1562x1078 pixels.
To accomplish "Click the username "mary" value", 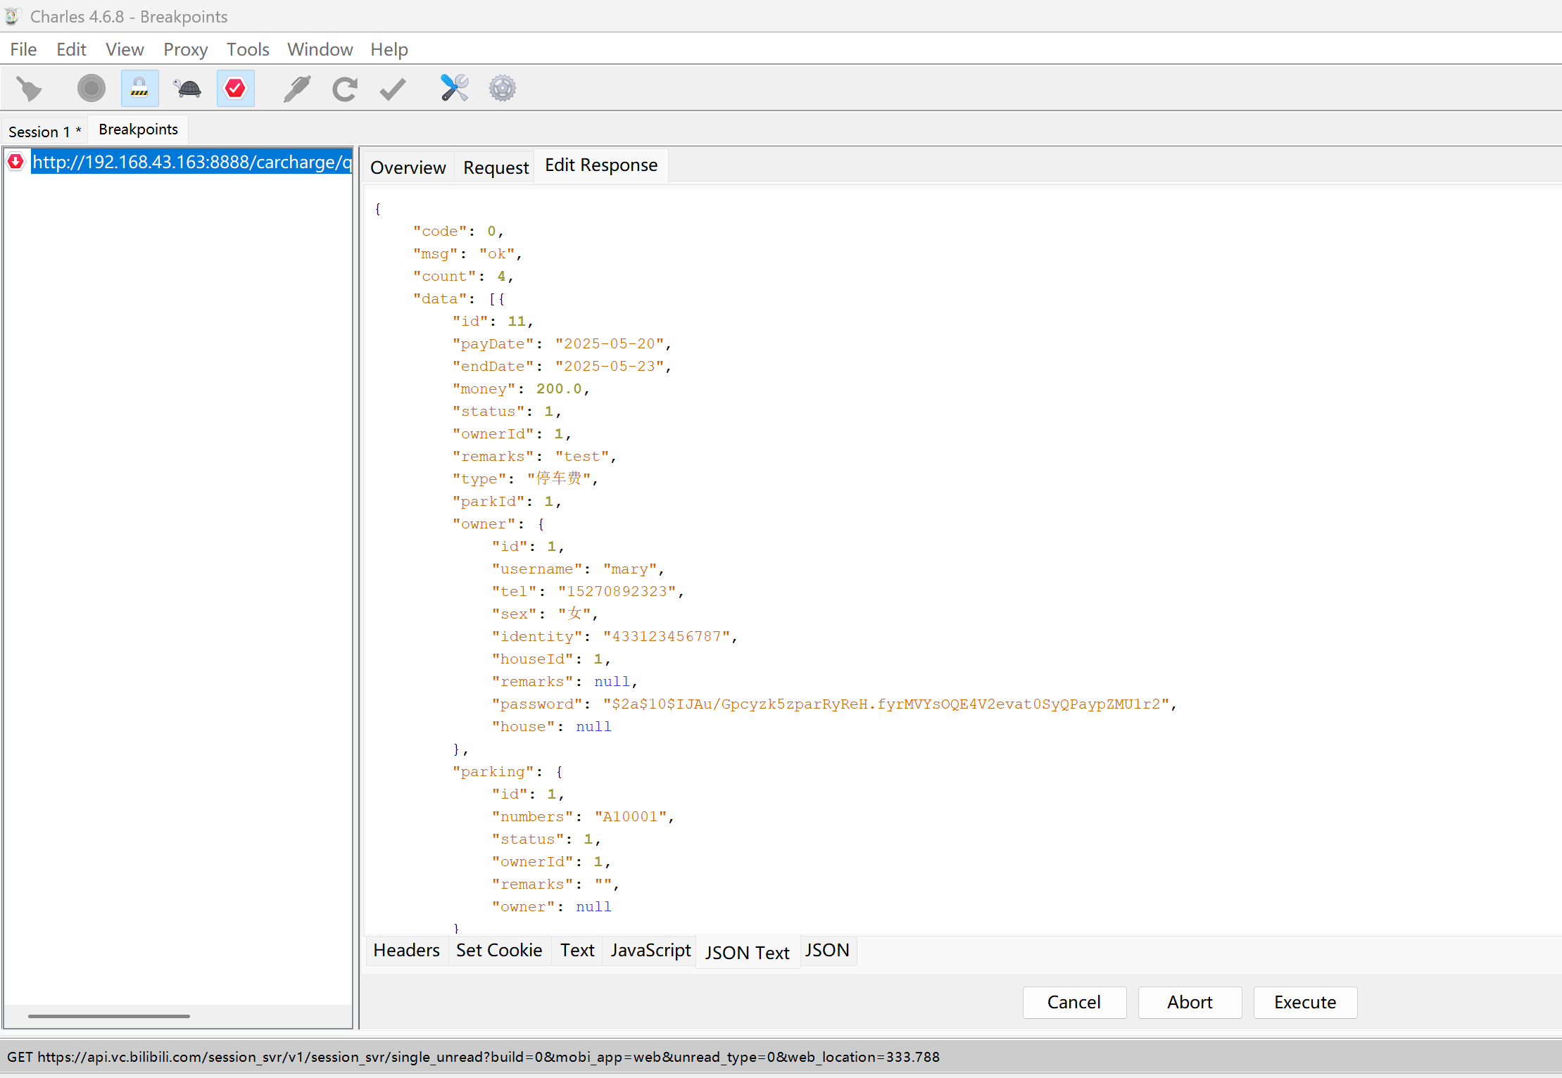I will (x=630, y=569).
